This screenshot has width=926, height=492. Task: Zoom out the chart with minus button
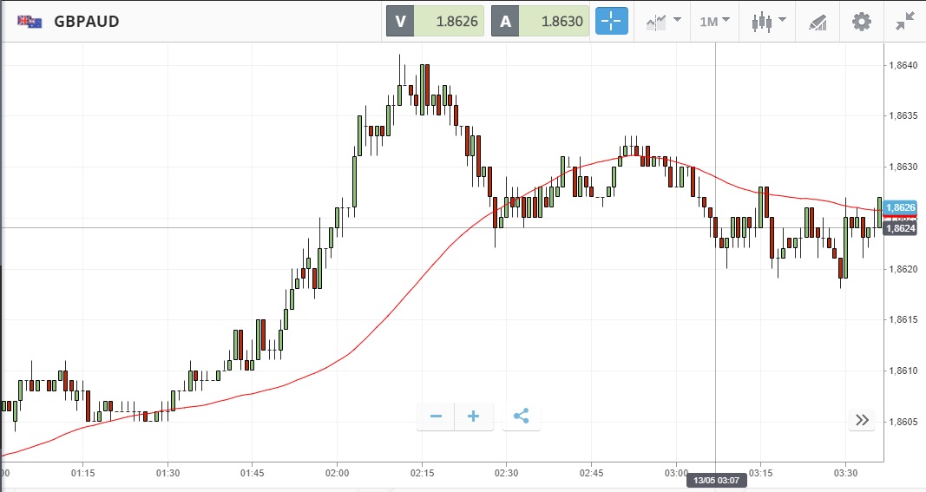coord(436,417)
